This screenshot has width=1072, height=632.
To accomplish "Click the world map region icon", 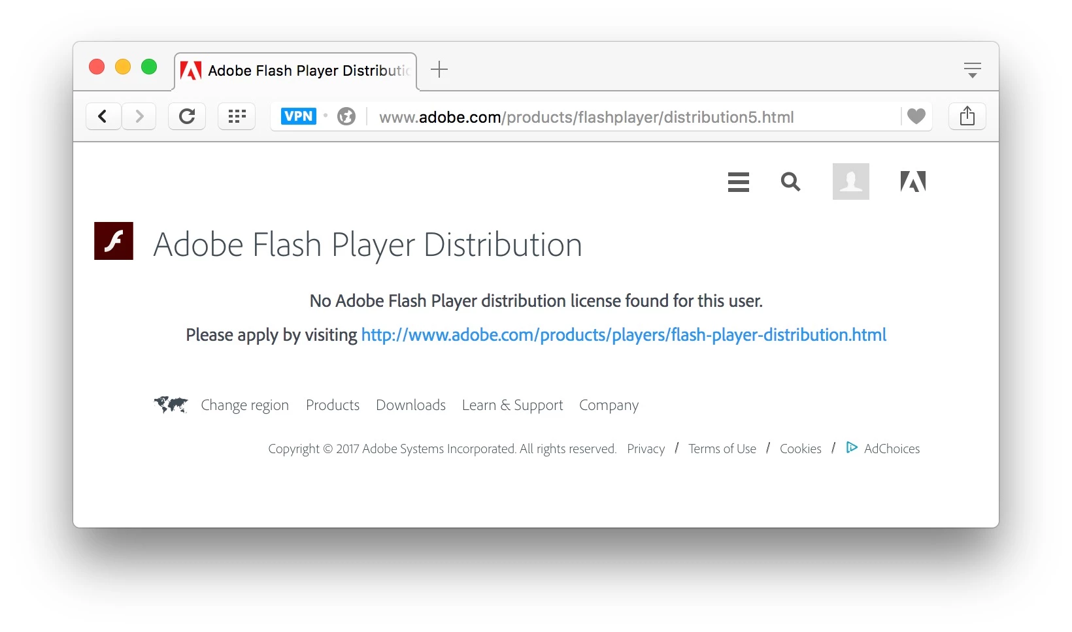I will 171,405.
